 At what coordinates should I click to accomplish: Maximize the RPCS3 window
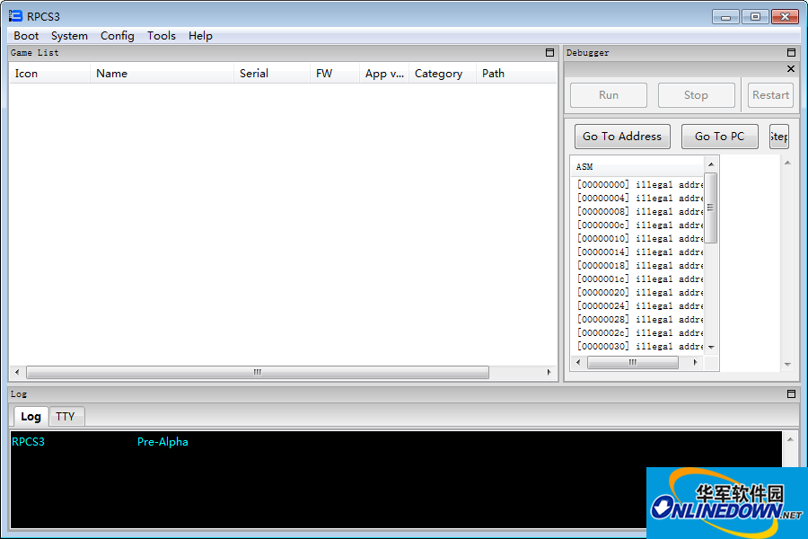coord(755,17)
